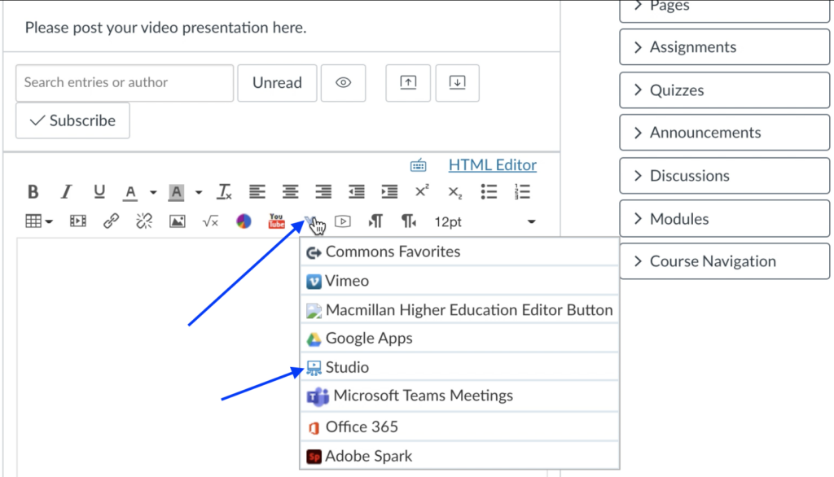Click the Subscribe button

[72, 120]
